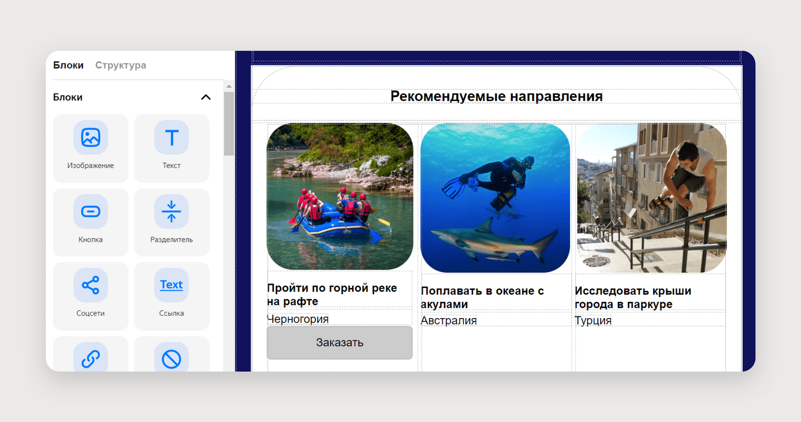The height and width of the screenshot is (422, 801).
Task: Switch to the Структура tab
Action: (x=121, y=65)
